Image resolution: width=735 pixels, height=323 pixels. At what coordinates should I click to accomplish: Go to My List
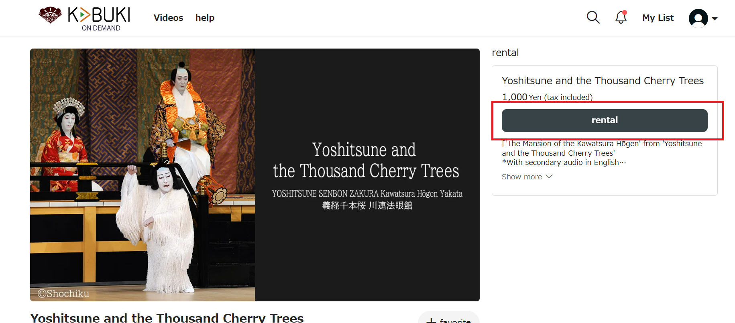[x=658, y=18]
